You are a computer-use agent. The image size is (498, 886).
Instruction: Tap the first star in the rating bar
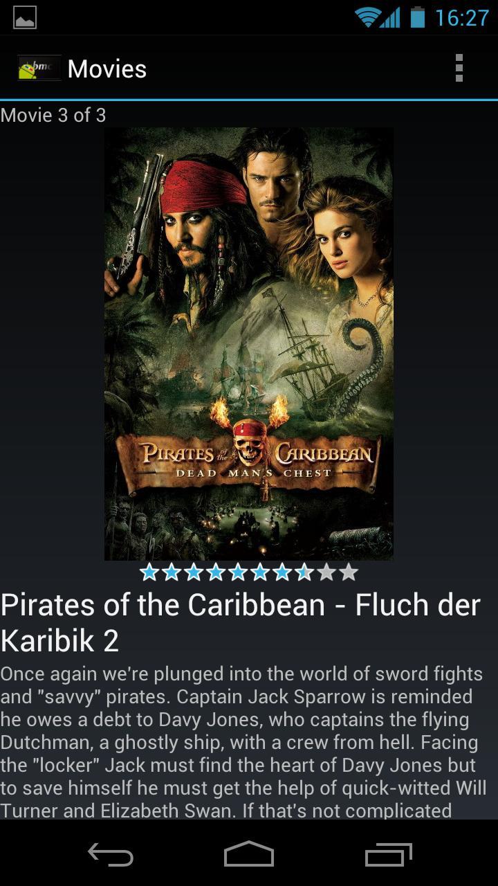pyautogui.click(x=149, y=572)
